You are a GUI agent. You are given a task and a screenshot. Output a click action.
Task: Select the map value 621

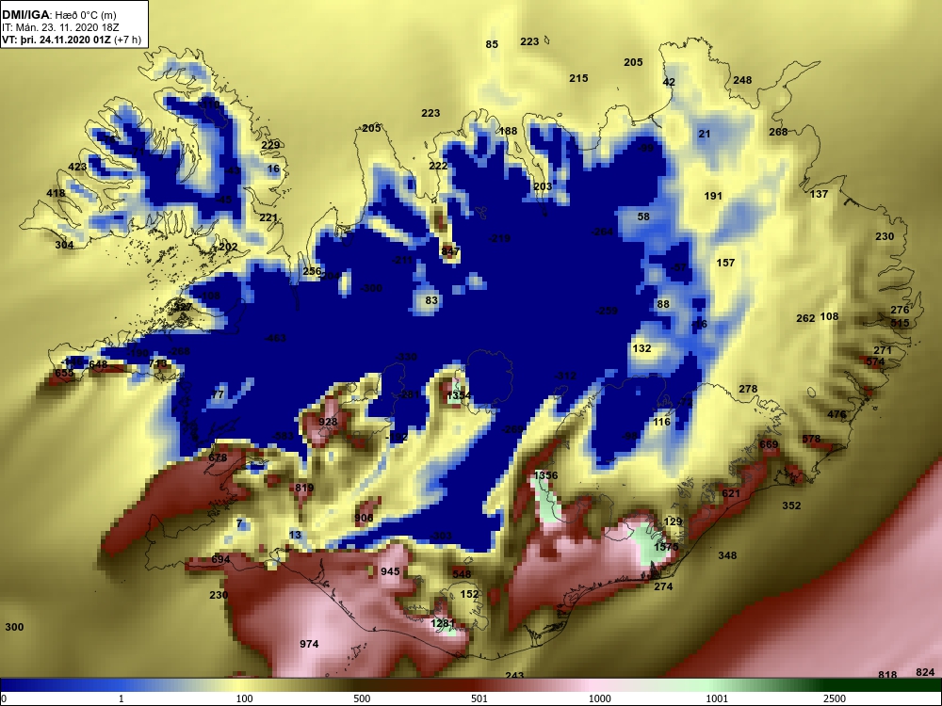(x=731, y=493)
